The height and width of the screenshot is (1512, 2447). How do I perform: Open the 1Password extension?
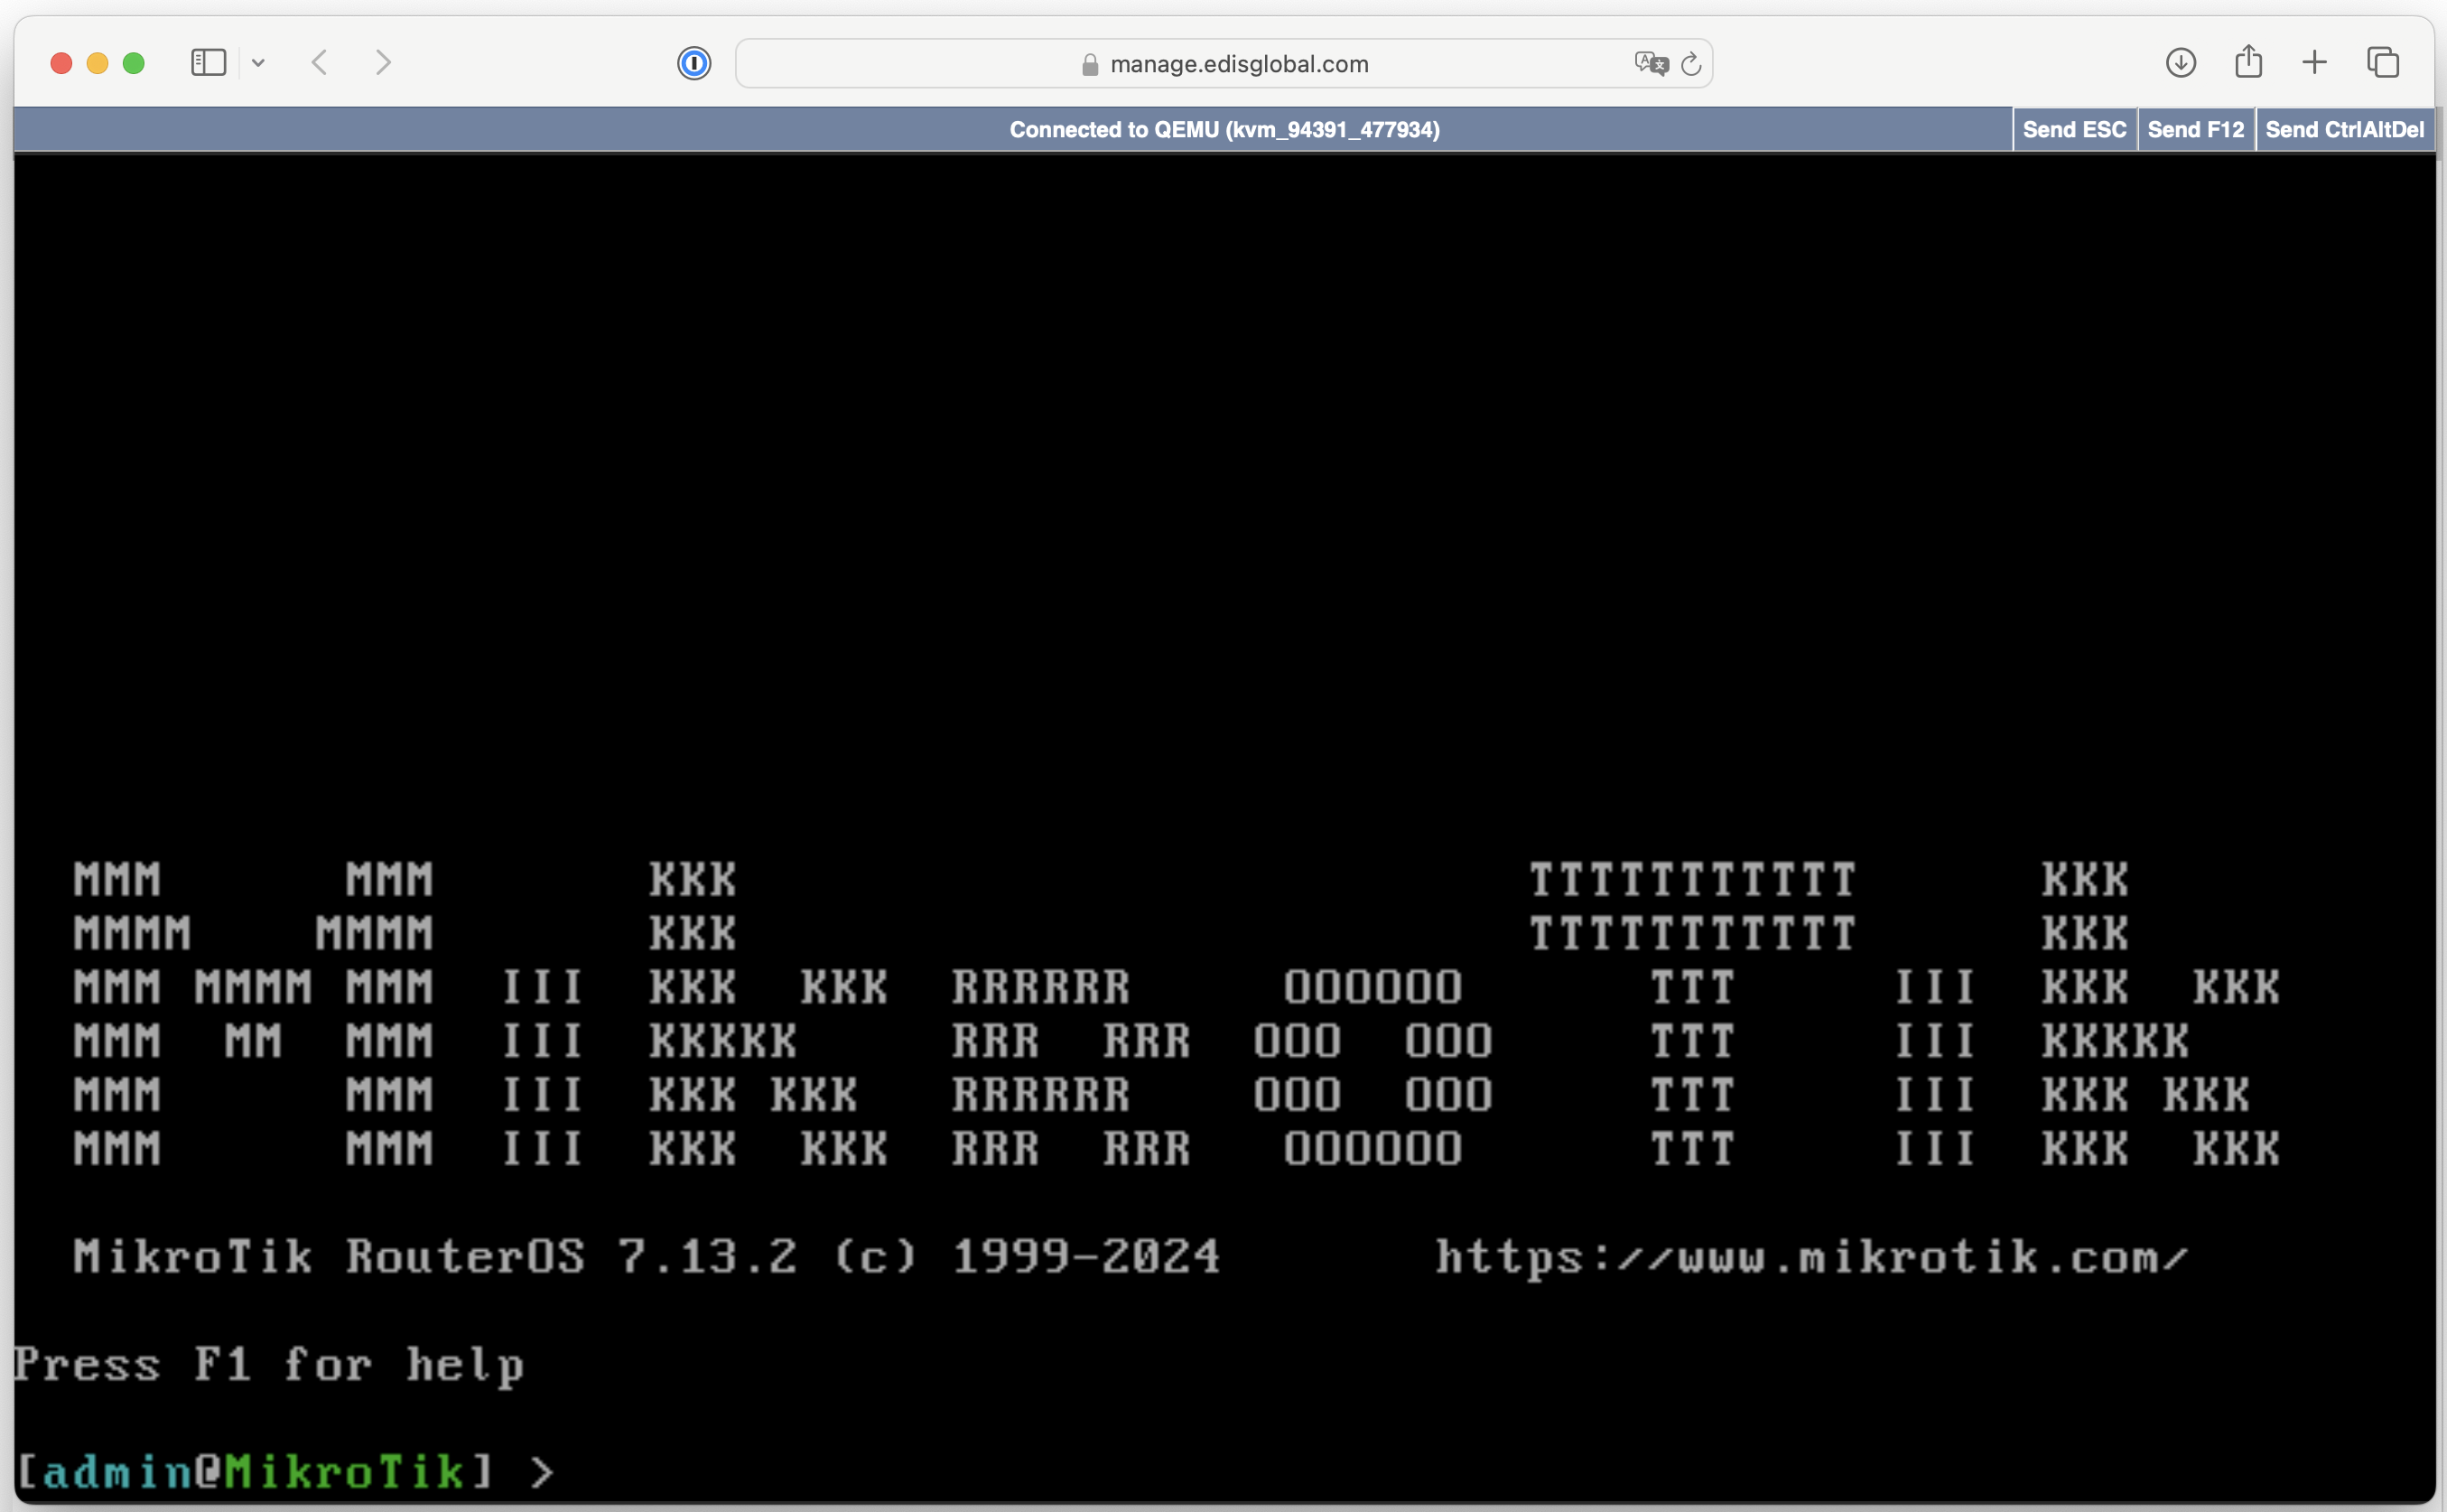click(x=693, y=63)
